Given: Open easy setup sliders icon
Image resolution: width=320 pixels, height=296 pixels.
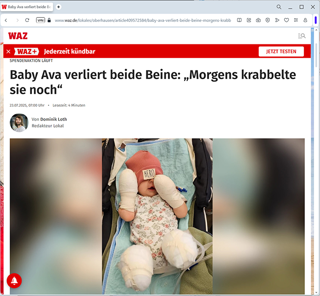Looking at the screenshot, I should pyautogui.click(x=296, y=20).
